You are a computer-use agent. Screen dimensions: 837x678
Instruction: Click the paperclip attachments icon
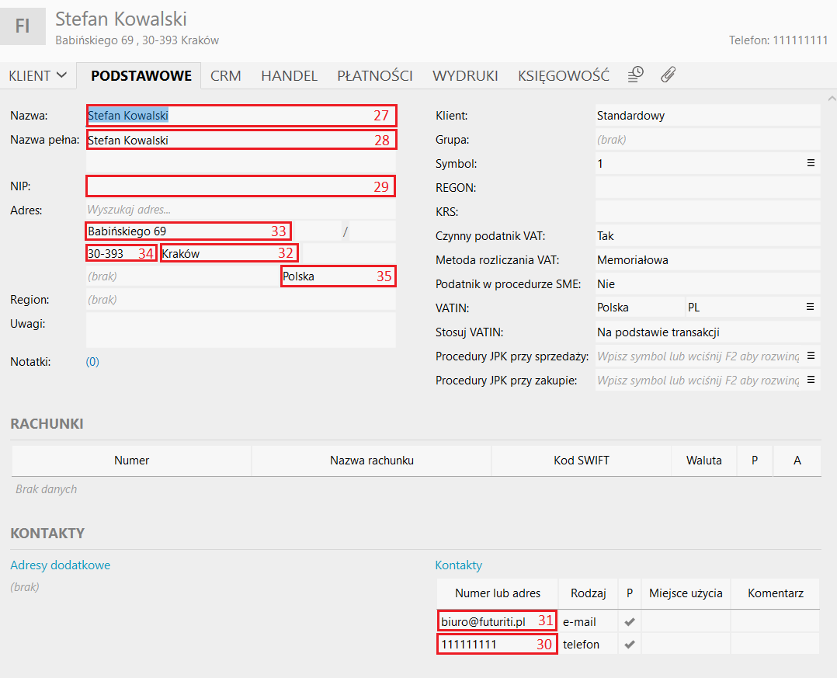pos(669,75)
